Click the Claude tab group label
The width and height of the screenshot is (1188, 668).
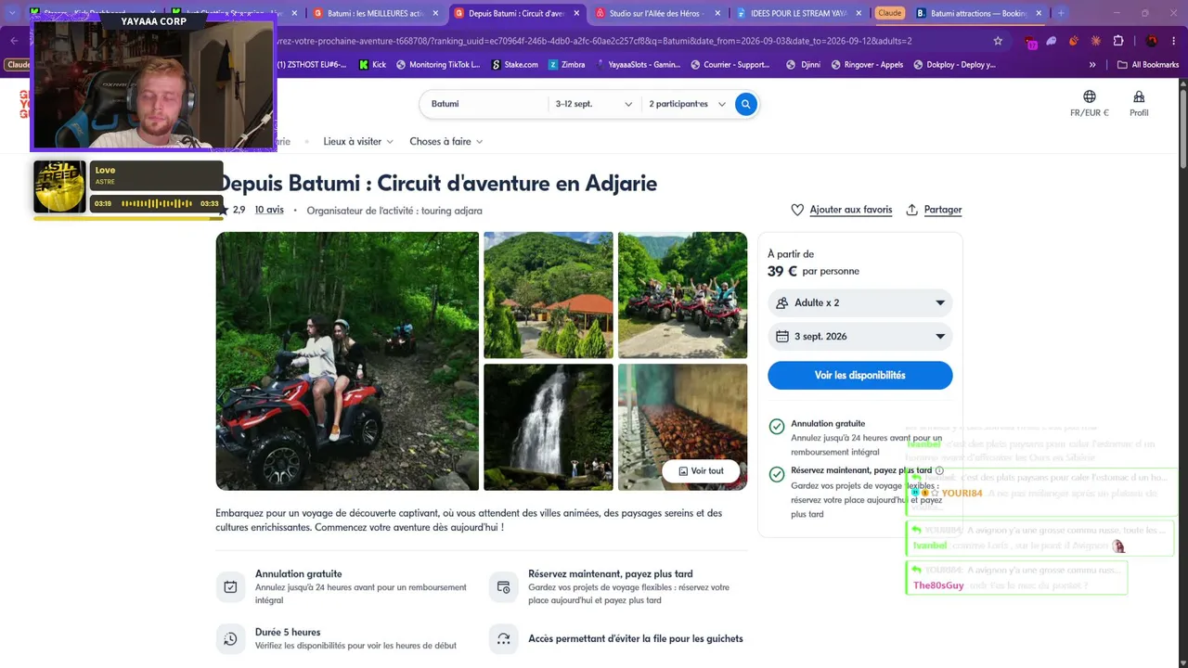tap(890, 13)
